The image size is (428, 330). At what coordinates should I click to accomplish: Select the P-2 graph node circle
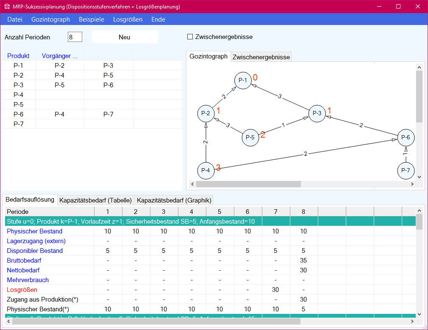(206, 113)
